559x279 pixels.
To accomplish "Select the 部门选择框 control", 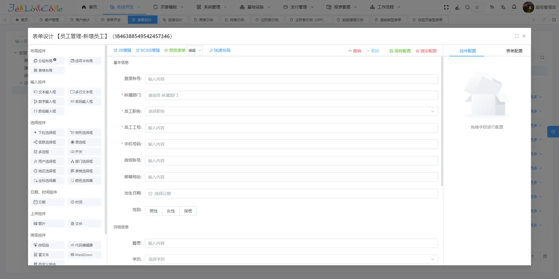I will click(84, 161).
